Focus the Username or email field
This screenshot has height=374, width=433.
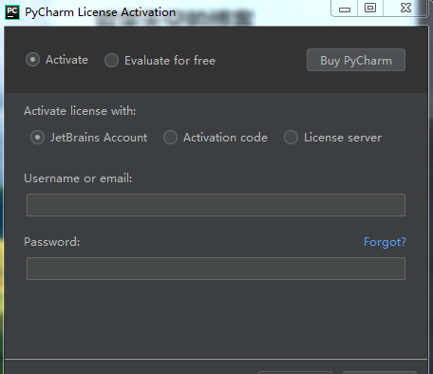pyautogui.click(x=216, y=205)
